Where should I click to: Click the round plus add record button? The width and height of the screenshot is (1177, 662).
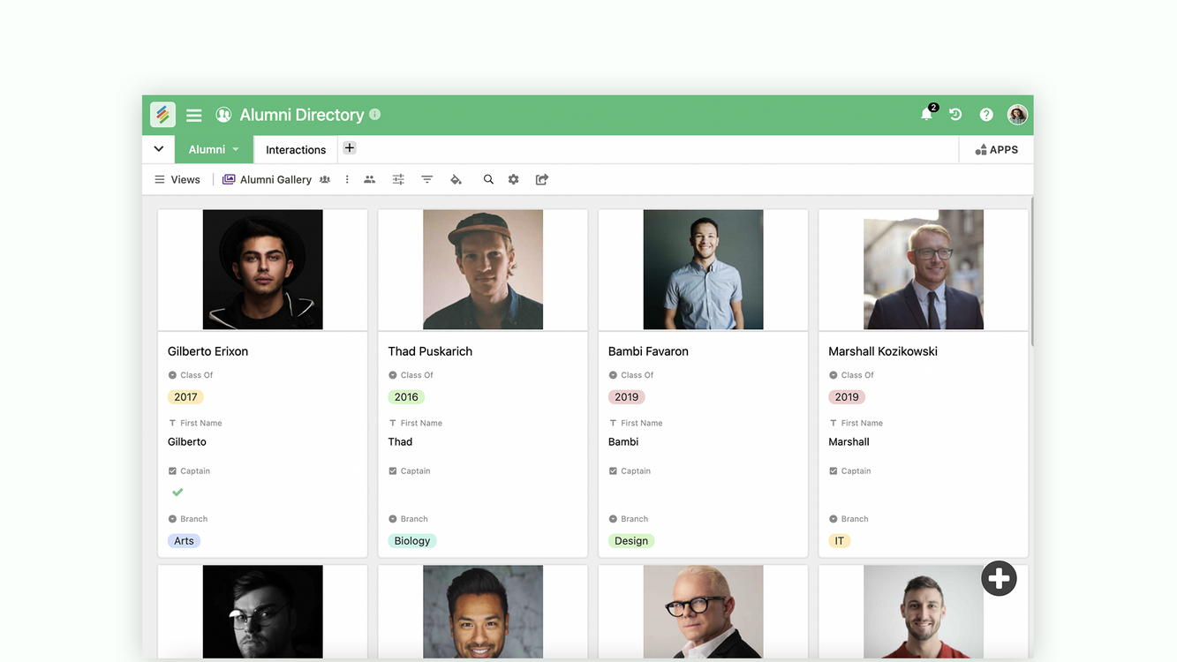coord(999,579)
